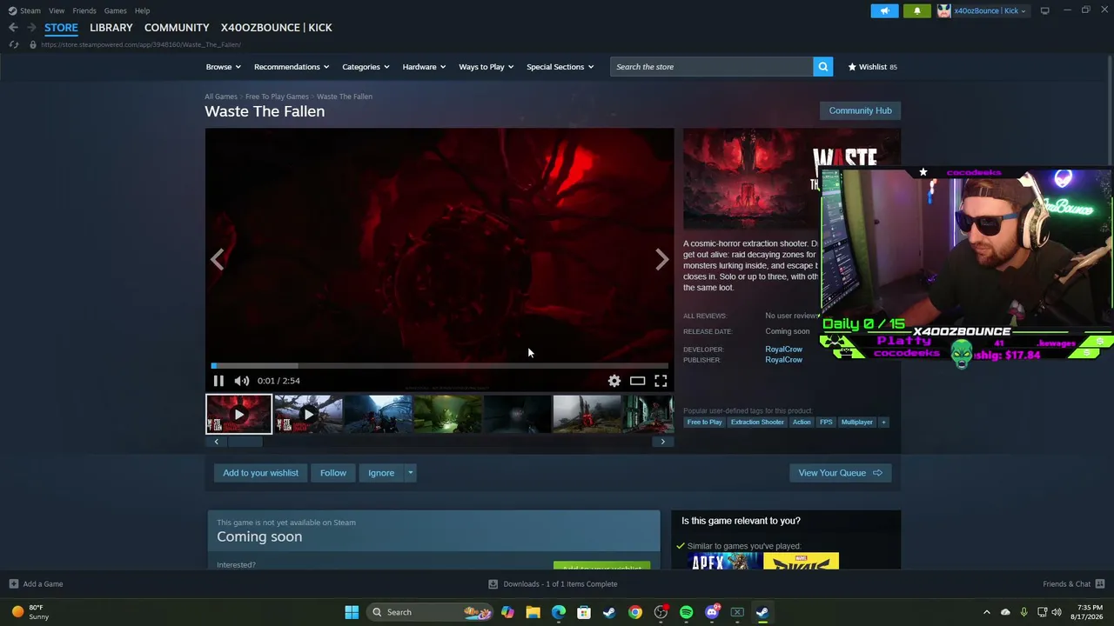Expand the Hardware dropdown
The height and width of the screenshot is (626, 1114).
pyautogui.click(x=424, y=67)
